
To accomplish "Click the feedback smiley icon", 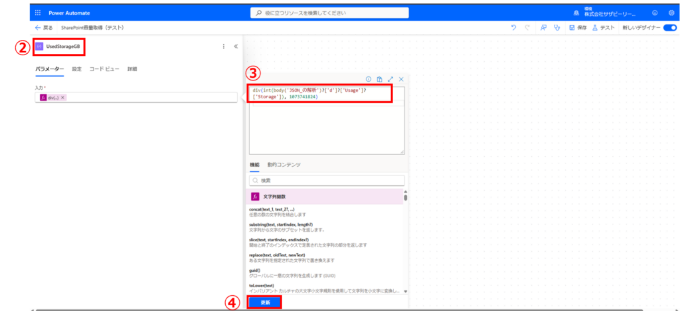I will [654, 13].
